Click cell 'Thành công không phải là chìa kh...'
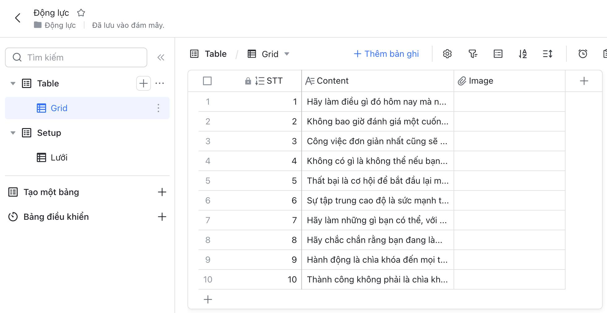This screenshot has width=607, height=313. (378, 279)
